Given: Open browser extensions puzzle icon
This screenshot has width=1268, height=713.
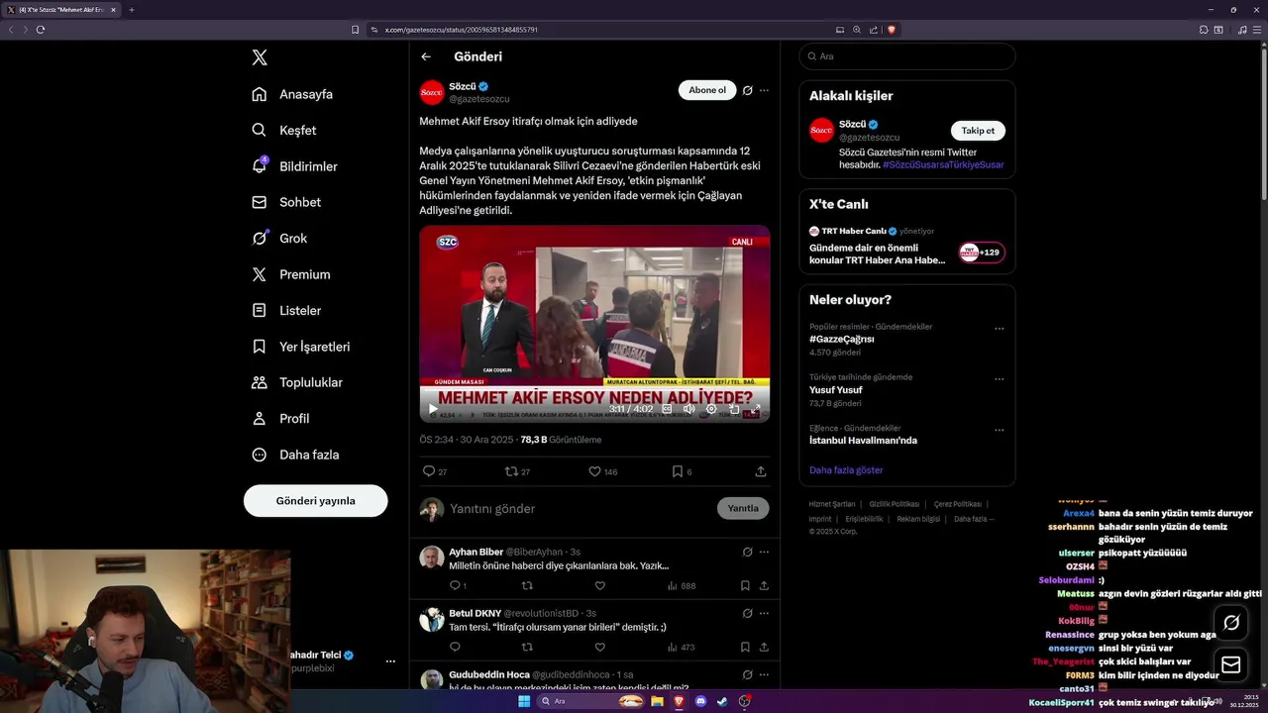Looking at the screenshot, I should 1204,30.
